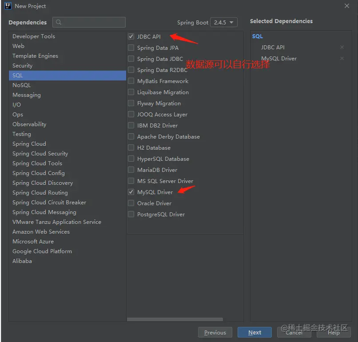Click the search magnifier icon in Dependencies
This screenshot has width=358, height=342.
coord(59,22)
